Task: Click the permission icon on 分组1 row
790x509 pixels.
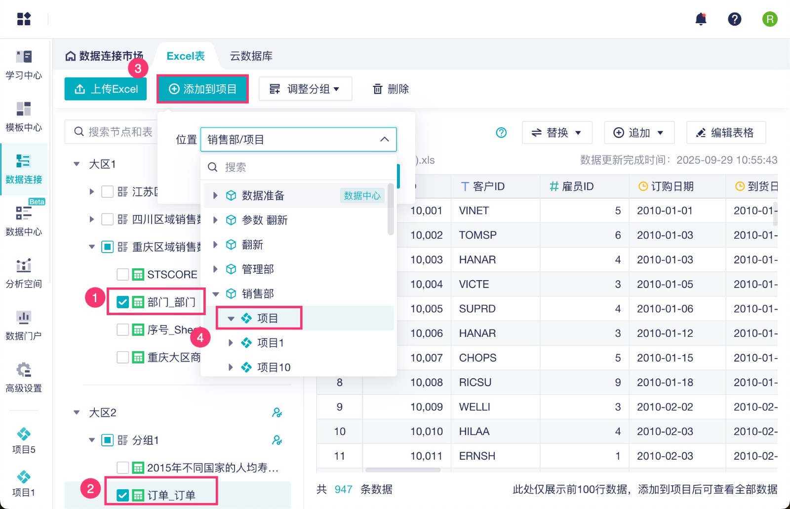Action: coord(277,440)
